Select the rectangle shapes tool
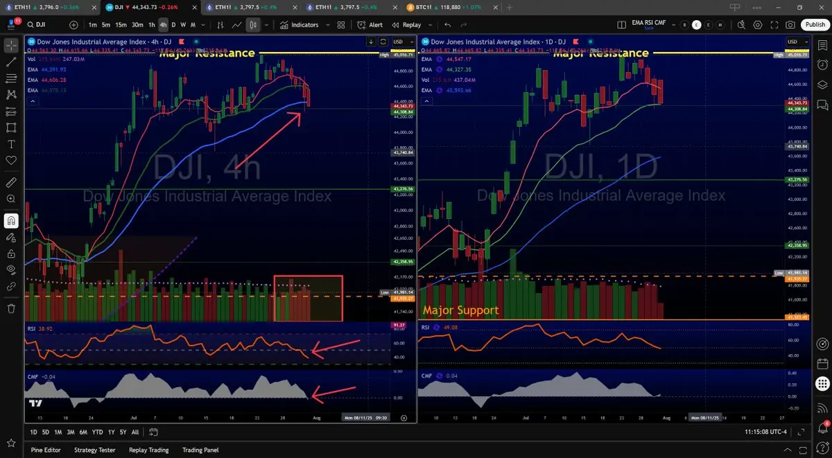 (11, 127)
